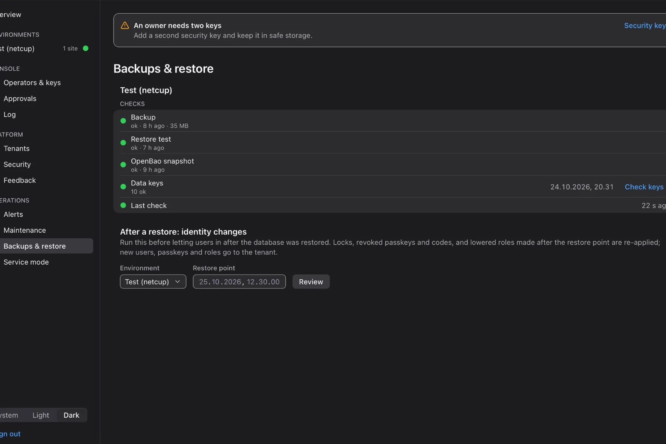Screen dimensions: 666x444
Task: Open Feedback in sidebar
Action: 20,180
